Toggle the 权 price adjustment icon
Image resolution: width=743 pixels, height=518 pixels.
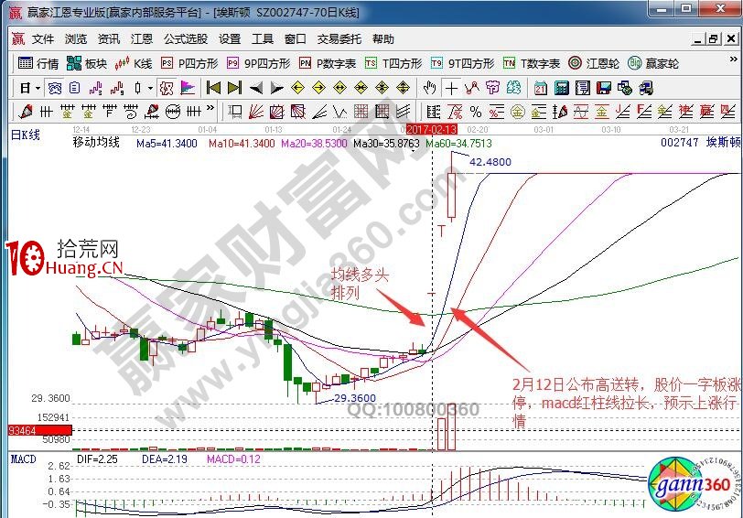coord(167,88)
